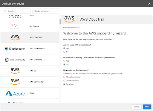Select No for existing CloudTrail reuse

click(64, 65)
